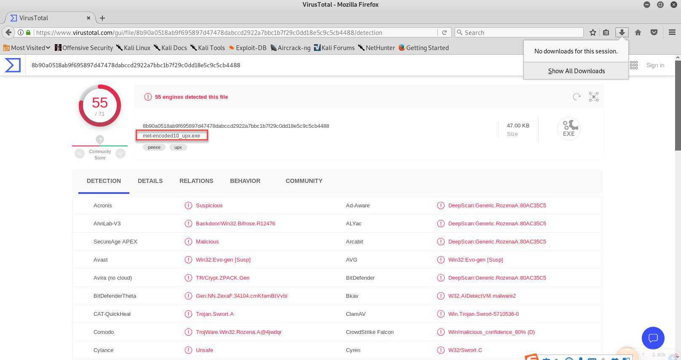Image resolution: width=681 pixels, height=360 pixels.
Task: Open the RELATIONS tab
Action: click(x=196, y=181)
